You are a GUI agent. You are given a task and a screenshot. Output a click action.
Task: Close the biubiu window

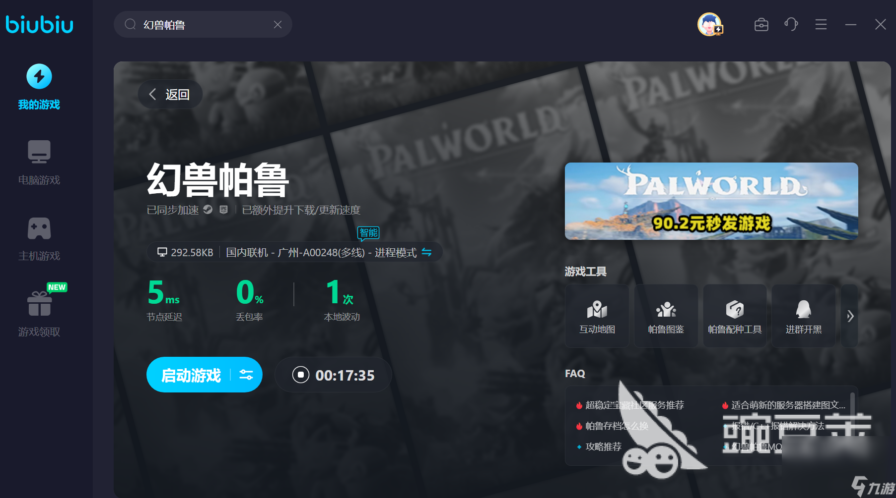tap(880, 24)
